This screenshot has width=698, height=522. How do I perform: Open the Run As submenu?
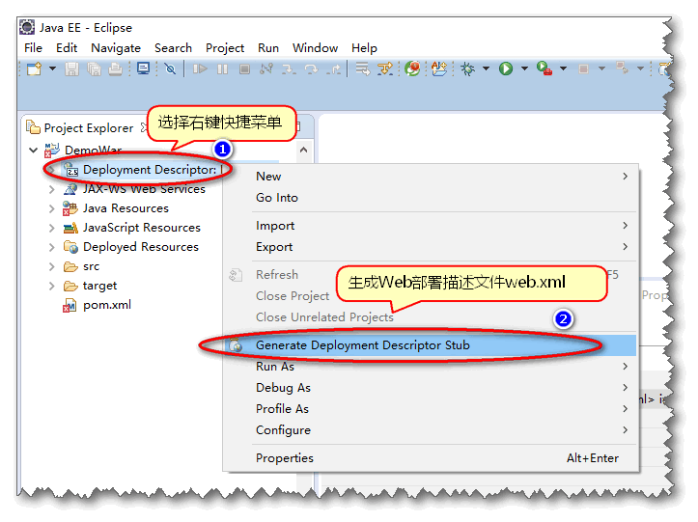[x=431, y=367]
